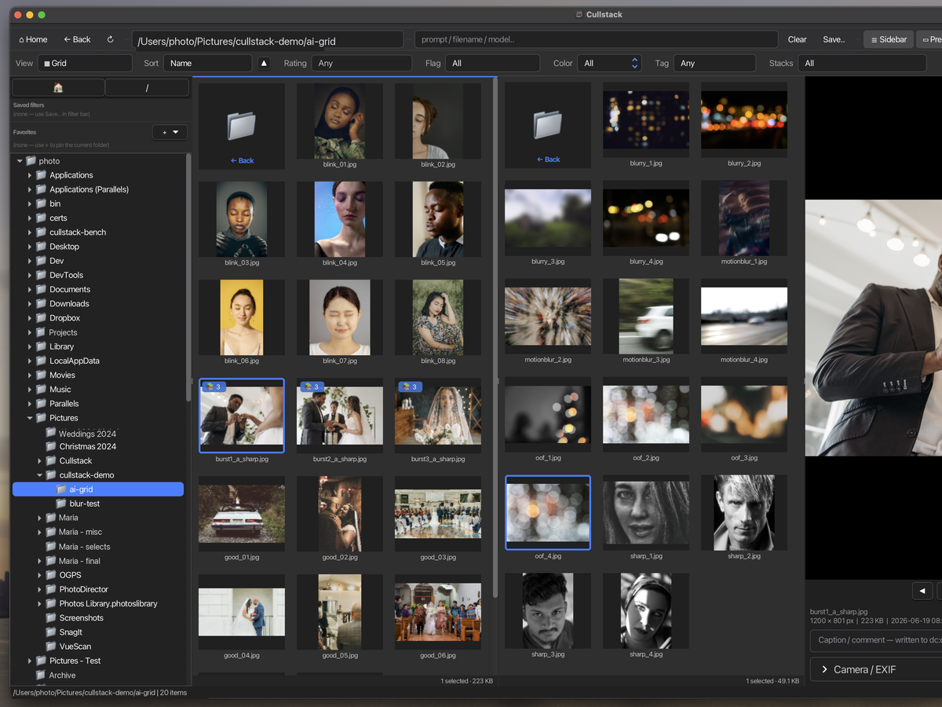Collapse the cullstack-demo tree folder

coord(40,475)
